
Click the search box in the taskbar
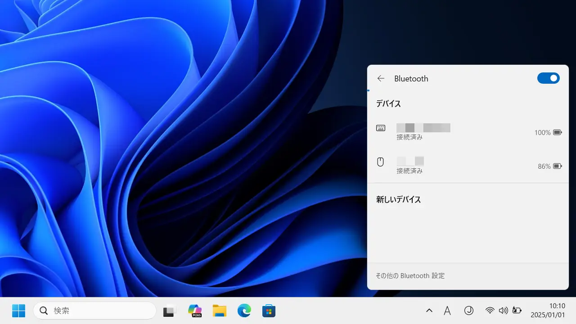click(94, 310)
